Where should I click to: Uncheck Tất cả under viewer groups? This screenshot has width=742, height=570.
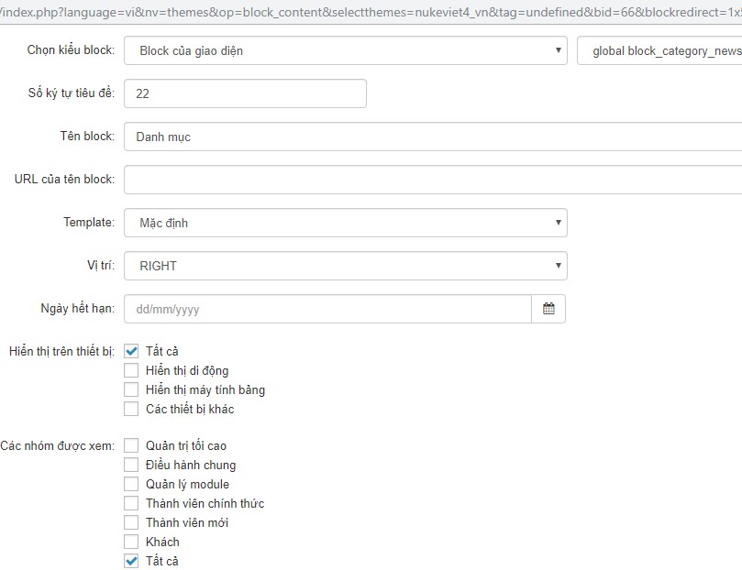point(131,561)
